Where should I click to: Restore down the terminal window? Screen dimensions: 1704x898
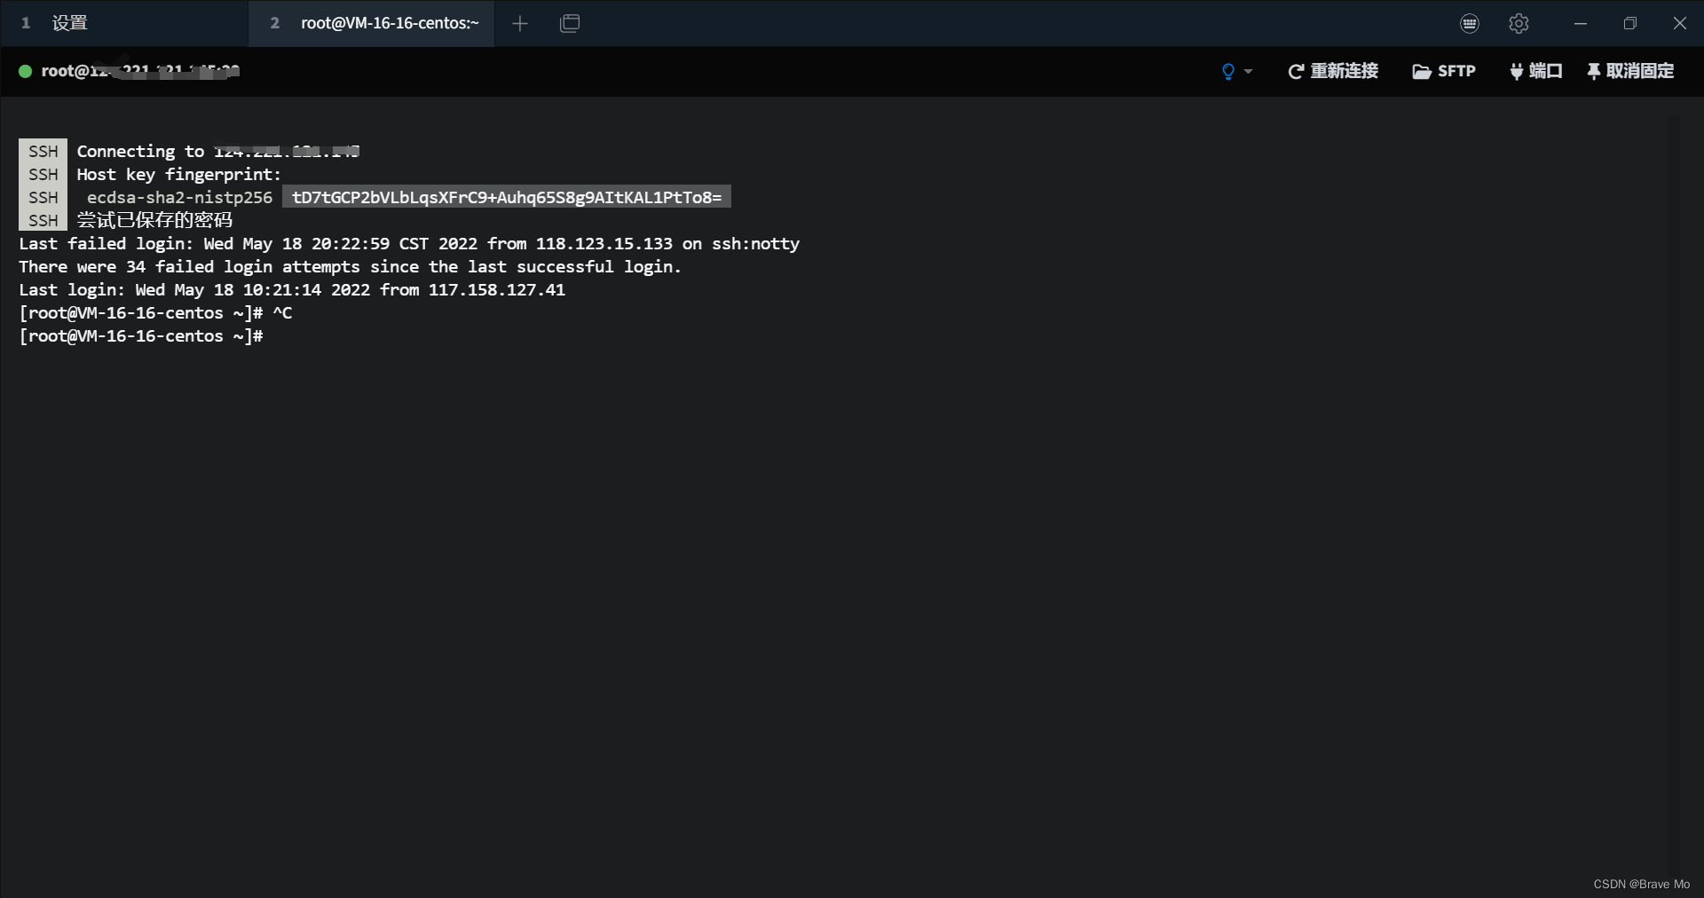coord(1629,23)
